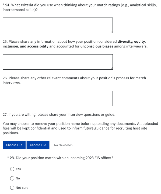Click resize grip on question 25 text box

click(112, 69)
